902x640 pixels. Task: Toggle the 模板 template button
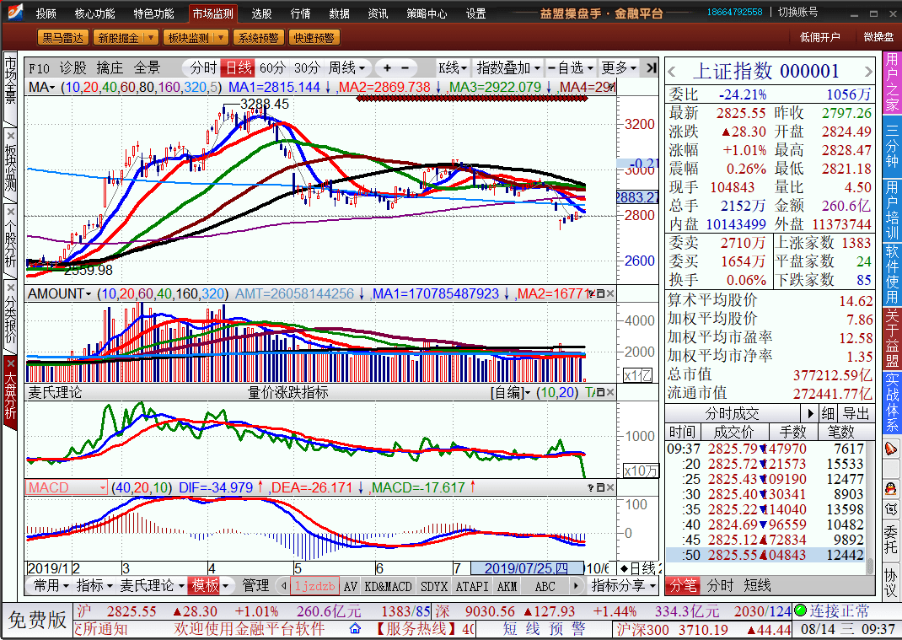click(x=206, y=586)
